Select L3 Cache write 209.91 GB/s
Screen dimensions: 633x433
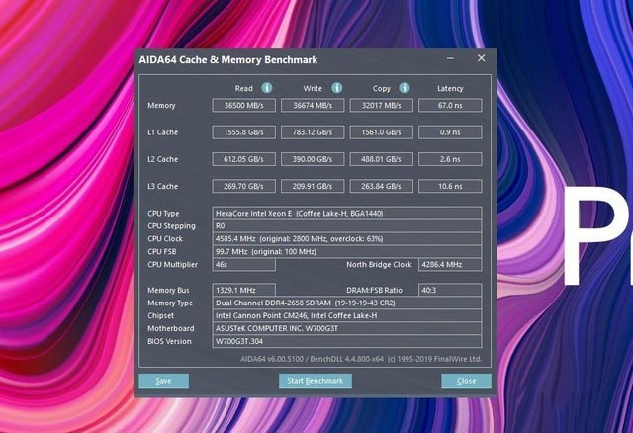coord(313,186)
